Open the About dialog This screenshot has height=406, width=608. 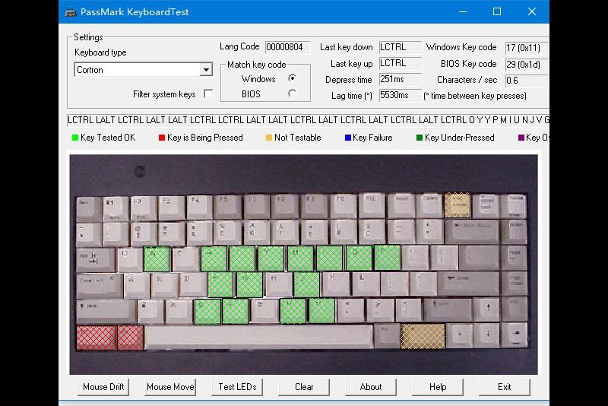point(371,387)
